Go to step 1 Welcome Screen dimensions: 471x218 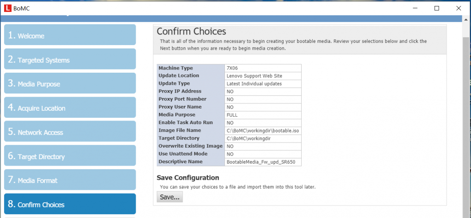(x=70, y=35)
